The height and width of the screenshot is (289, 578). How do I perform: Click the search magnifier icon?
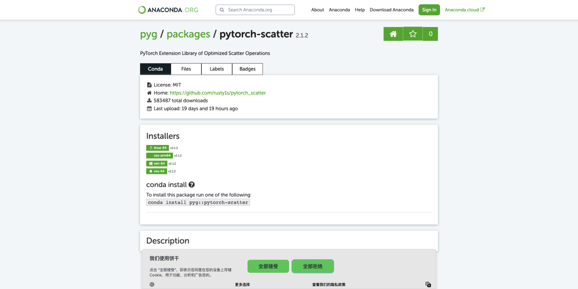pyautogui.click(x=222, y=10)
